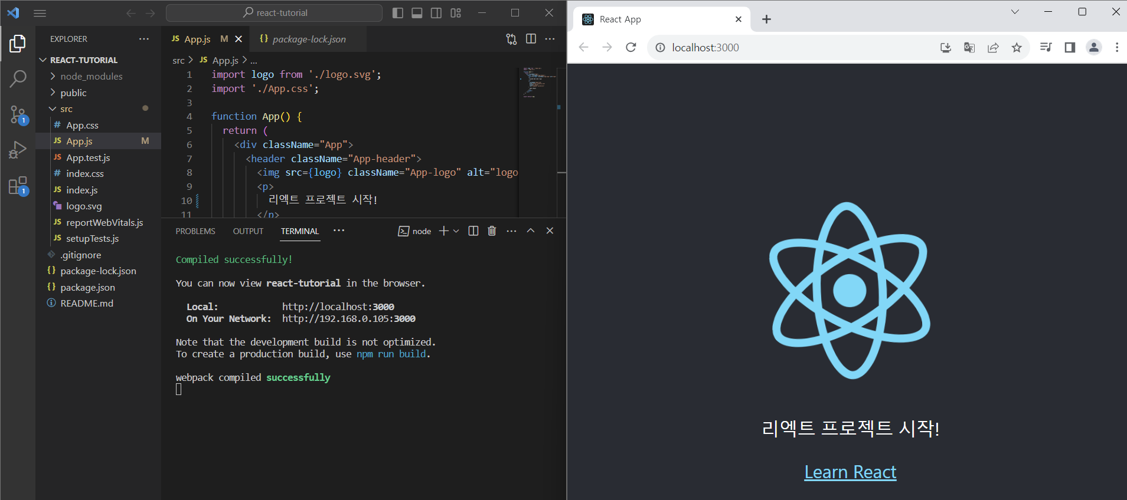1127x500 pixels.
Task: Open Chrome translate page icon
Action: coord(969,48)
